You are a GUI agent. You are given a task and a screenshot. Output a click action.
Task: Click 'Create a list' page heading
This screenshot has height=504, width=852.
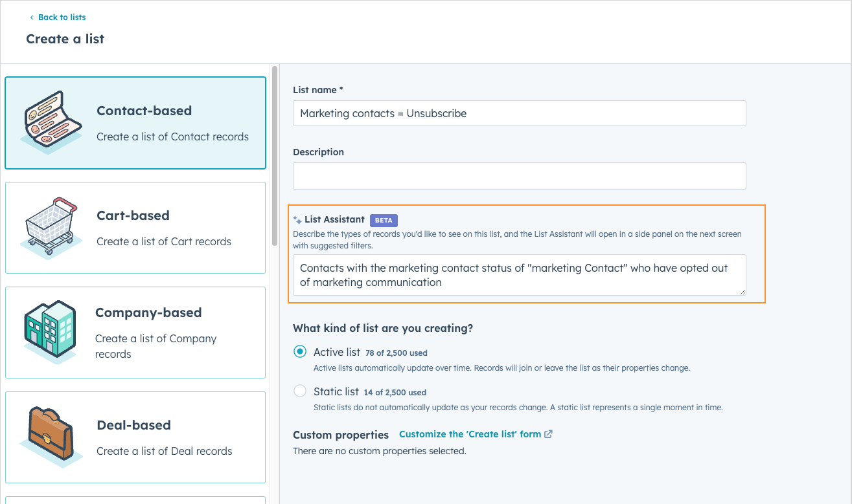[65, 39]
